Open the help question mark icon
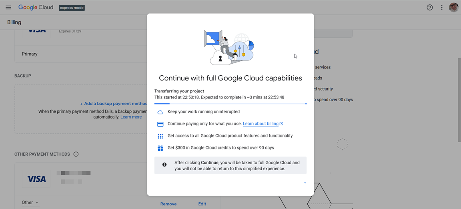 click(429, 7)
